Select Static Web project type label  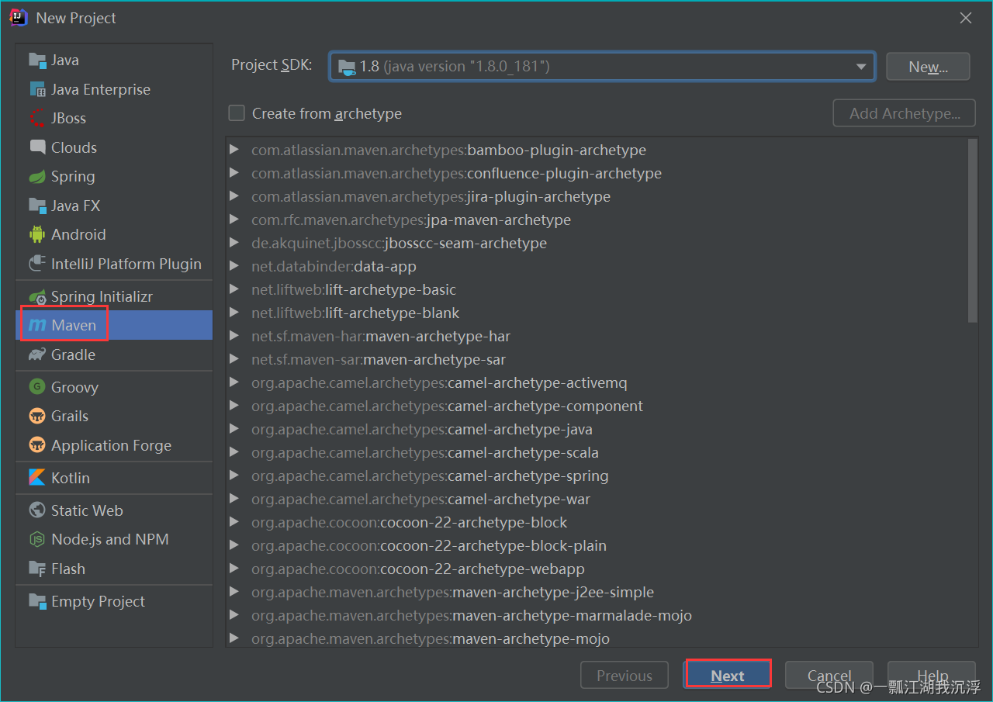click(87, 510)
